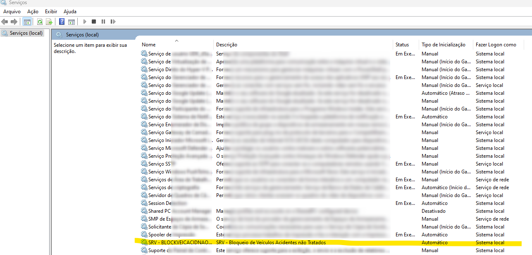Image resolution: width=532 pixels, height=255 pixels.
Task: Click the Stop Service square icon
Action: point(94,22)
